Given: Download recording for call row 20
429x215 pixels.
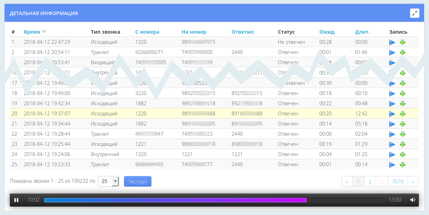Looking at the screenshot, I should point(403,114).
